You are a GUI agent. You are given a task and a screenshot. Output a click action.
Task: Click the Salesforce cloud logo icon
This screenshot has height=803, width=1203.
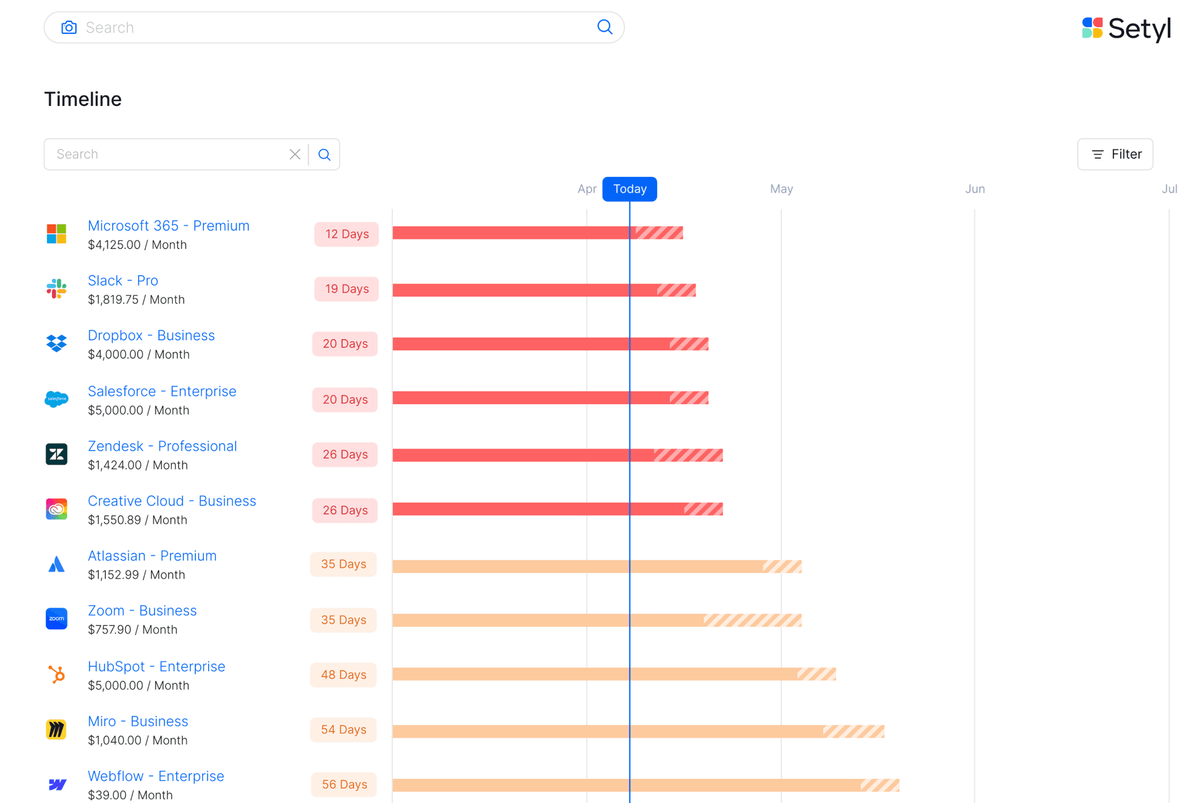pos(56,399)
